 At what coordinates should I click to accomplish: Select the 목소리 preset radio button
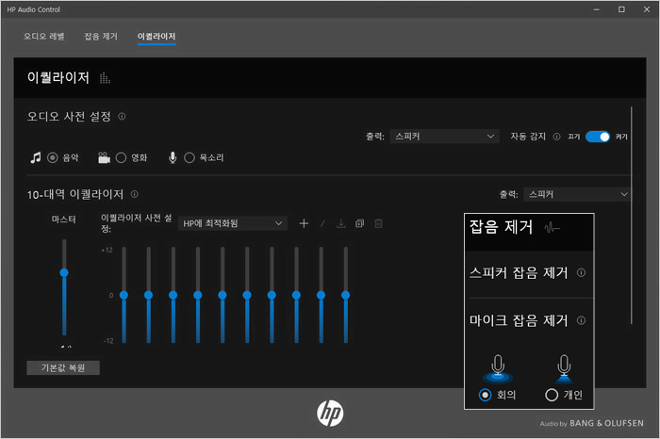coord(190,157)
